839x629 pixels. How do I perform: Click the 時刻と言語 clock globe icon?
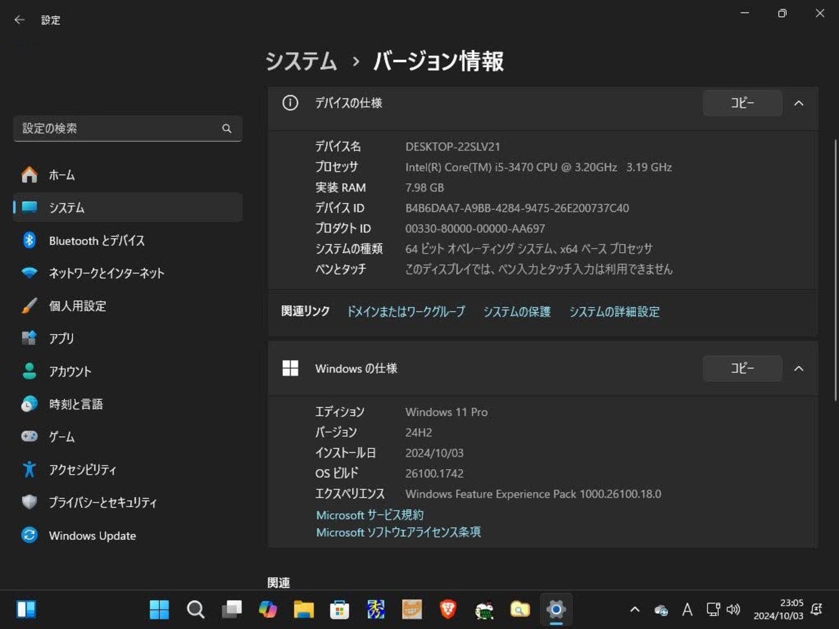coord(29,404)
